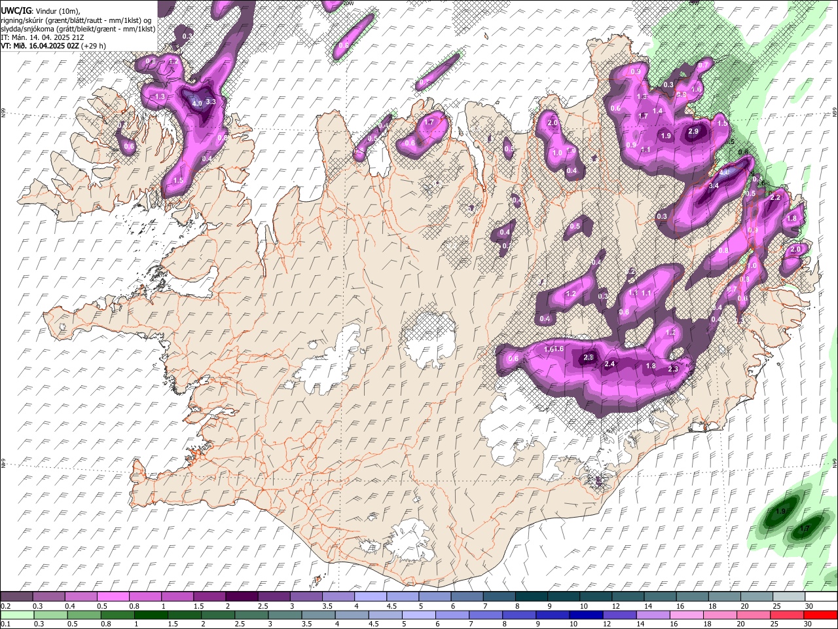This screenshot has height=629, width=838.
Task: Select bottom-row pale green swatch between 0.1 and 0.3
Action: click(18, 615)
